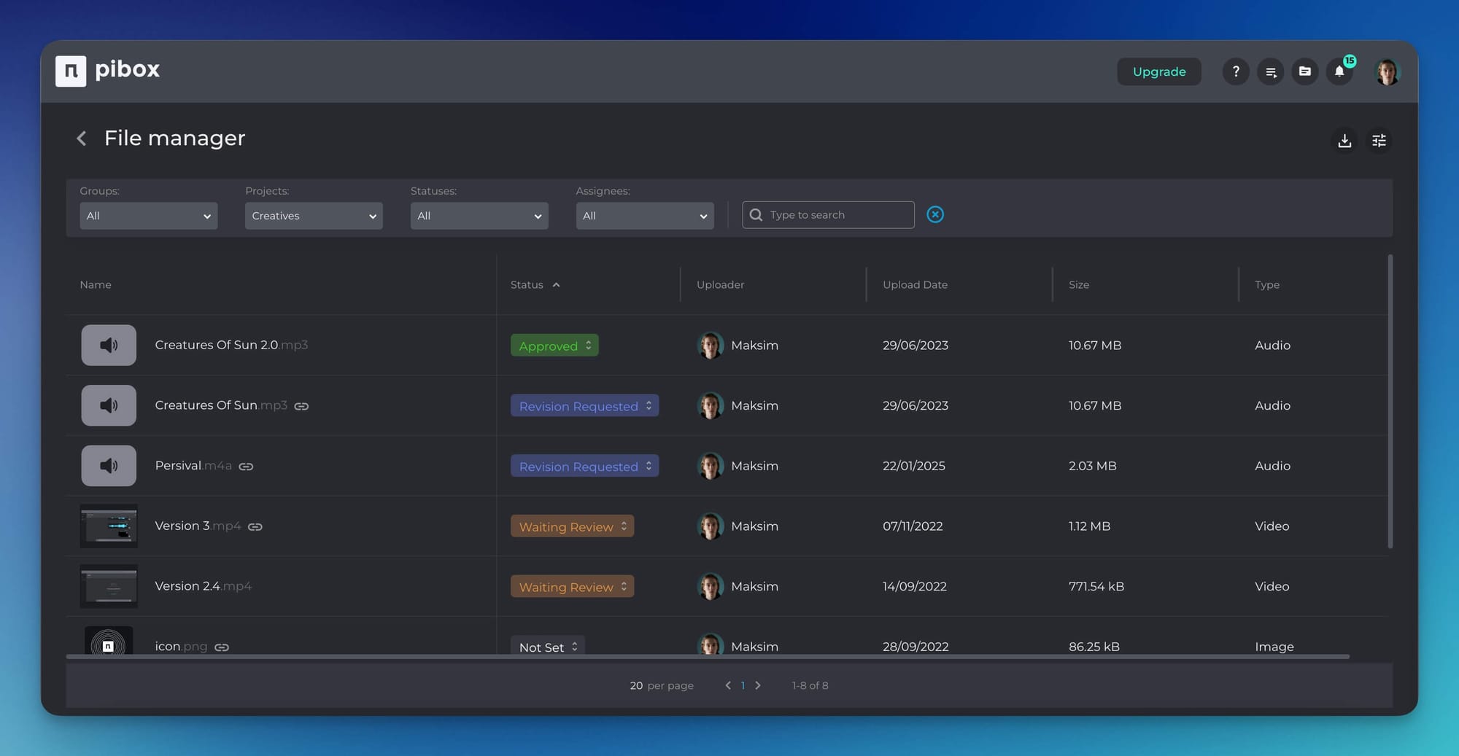Click the link icon next to Creatures Of Sun.mp3
Screen dimensions: 1459x756
pyautogui.click(x=301, y=406)
